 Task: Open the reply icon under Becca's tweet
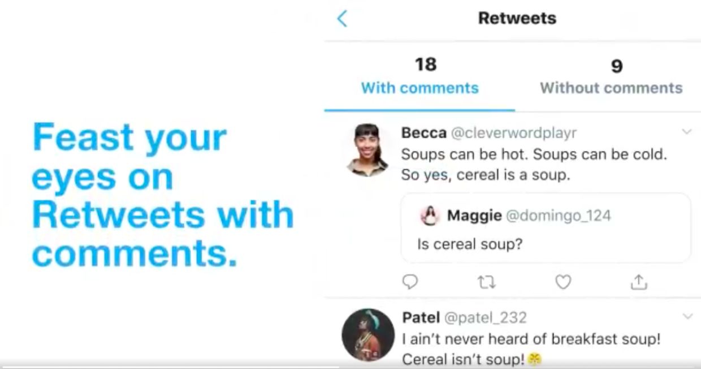pyautogui.click(x=410, y=281)
